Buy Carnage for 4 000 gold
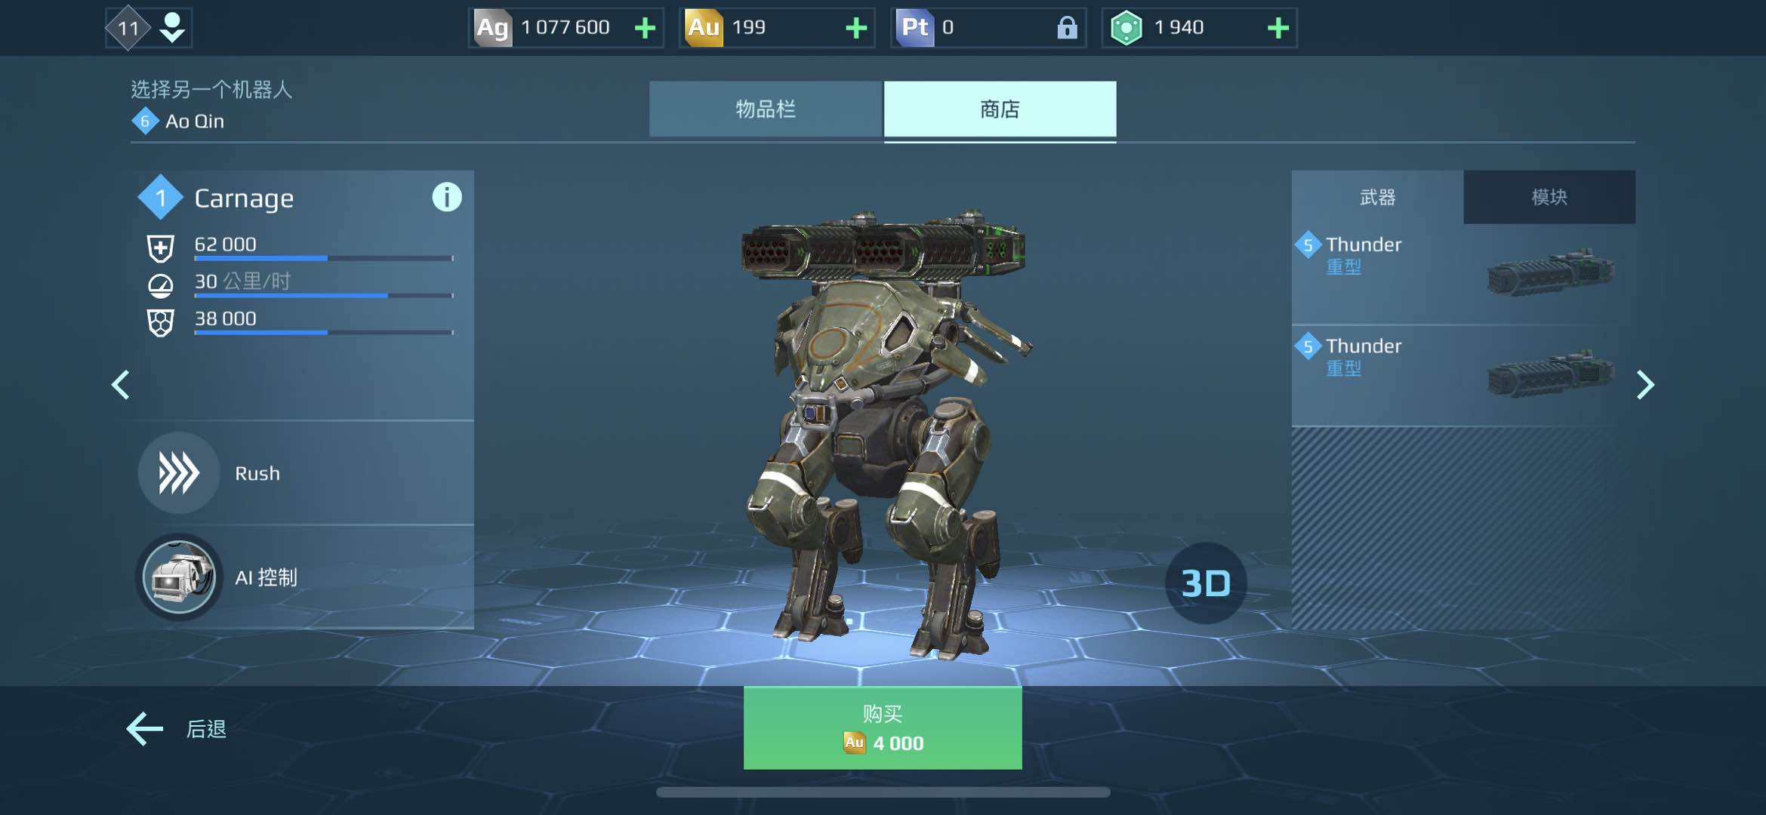The height and width of the screenshot is (815, 1766). (x=883, y=728)
